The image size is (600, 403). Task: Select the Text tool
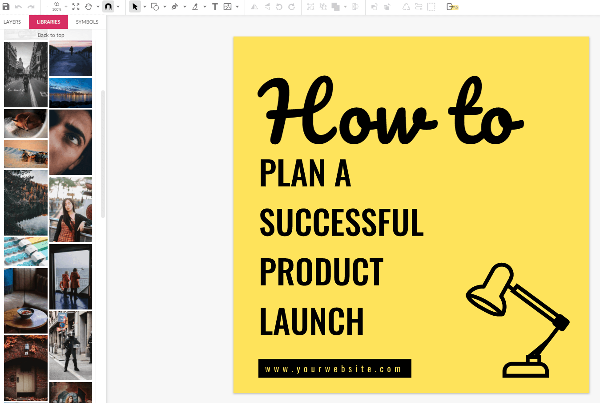coord(215,7)
